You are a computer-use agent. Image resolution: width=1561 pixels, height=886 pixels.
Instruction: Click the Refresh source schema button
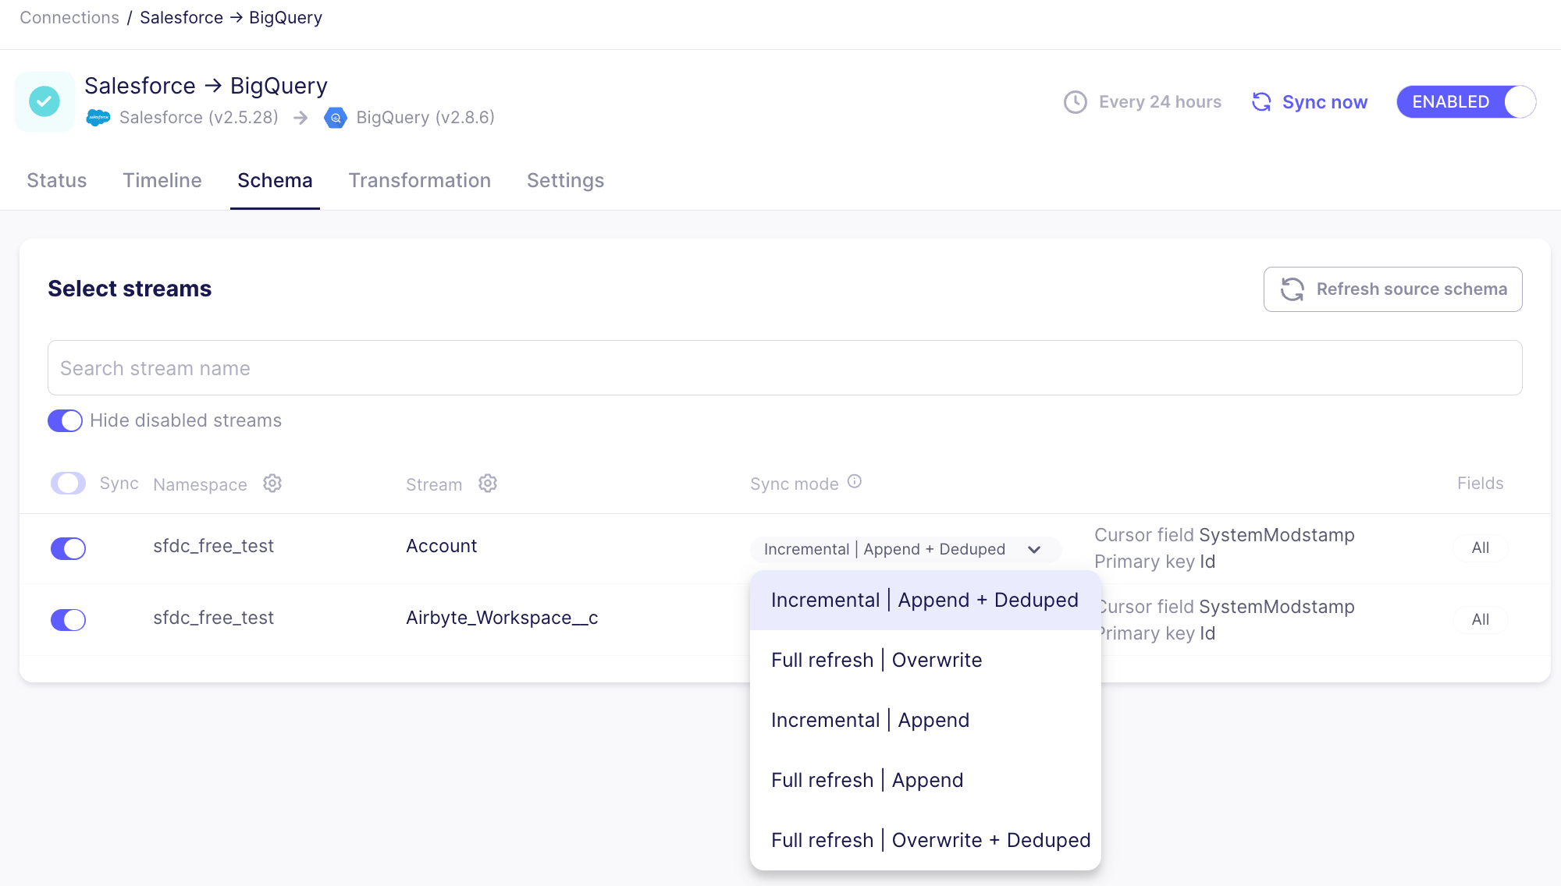[1392, 289]
